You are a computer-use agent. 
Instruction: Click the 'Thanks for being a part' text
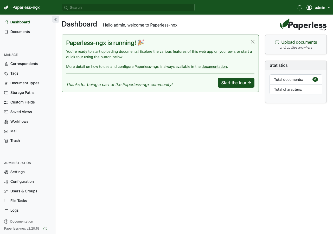point(119,84)
